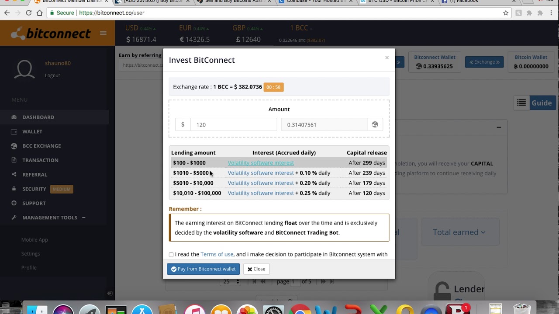Collapse Management Tools submenu minus

coord(83,218)
